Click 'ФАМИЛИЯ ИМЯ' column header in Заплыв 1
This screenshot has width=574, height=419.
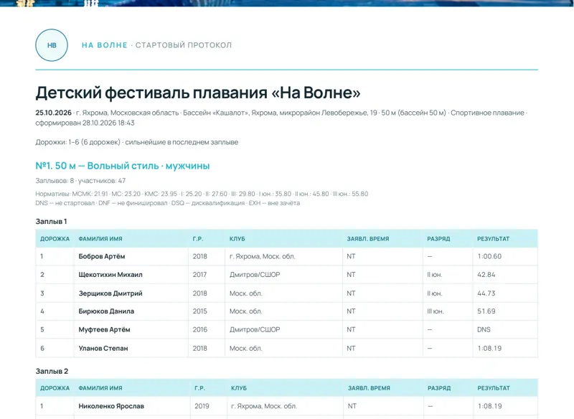[x=100, y=239]
